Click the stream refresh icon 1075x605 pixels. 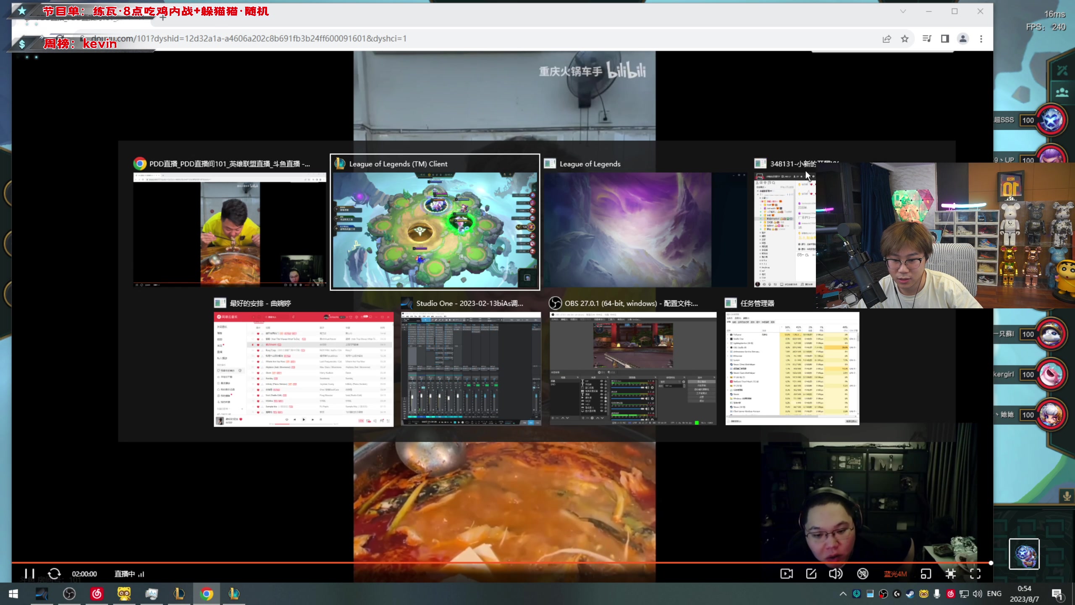[x=54, y=573]
